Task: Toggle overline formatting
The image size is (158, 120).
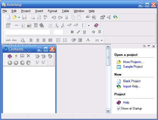Action: pos(99,32)
